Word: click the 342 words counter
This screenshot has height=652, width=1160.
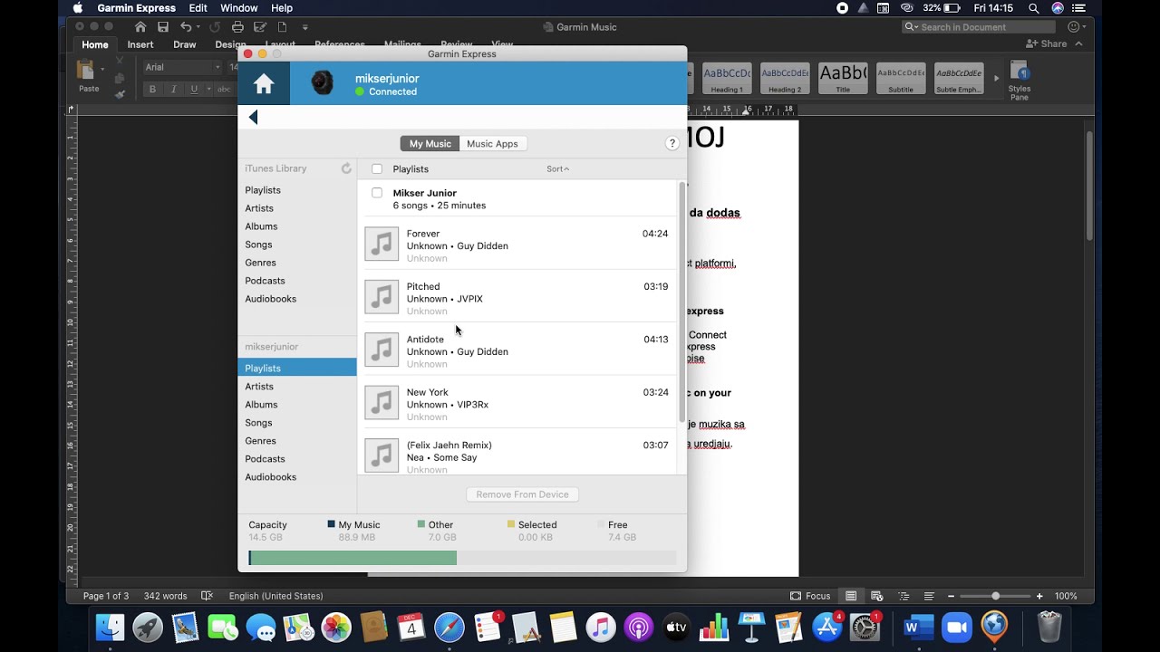pos(166,596)
